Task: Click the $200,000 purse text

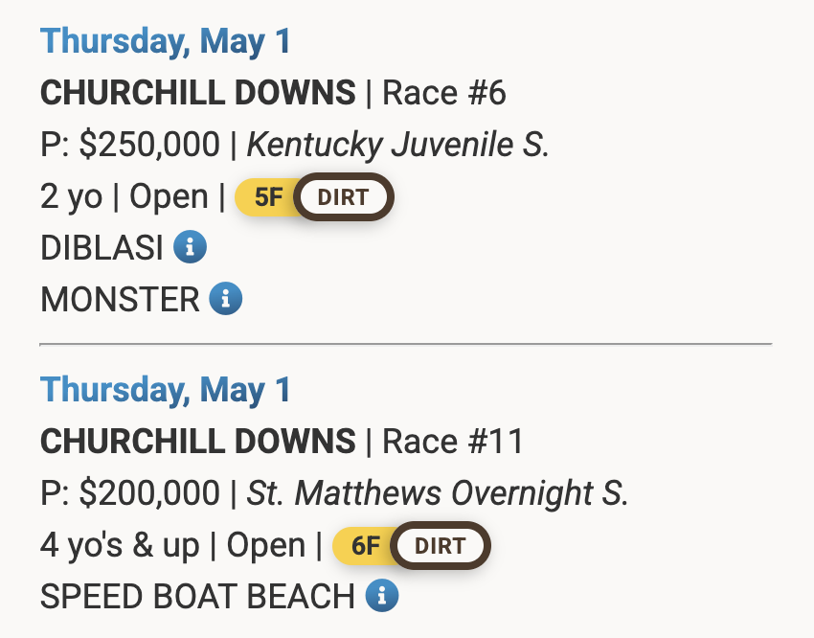Action: [x=149, y=493]
